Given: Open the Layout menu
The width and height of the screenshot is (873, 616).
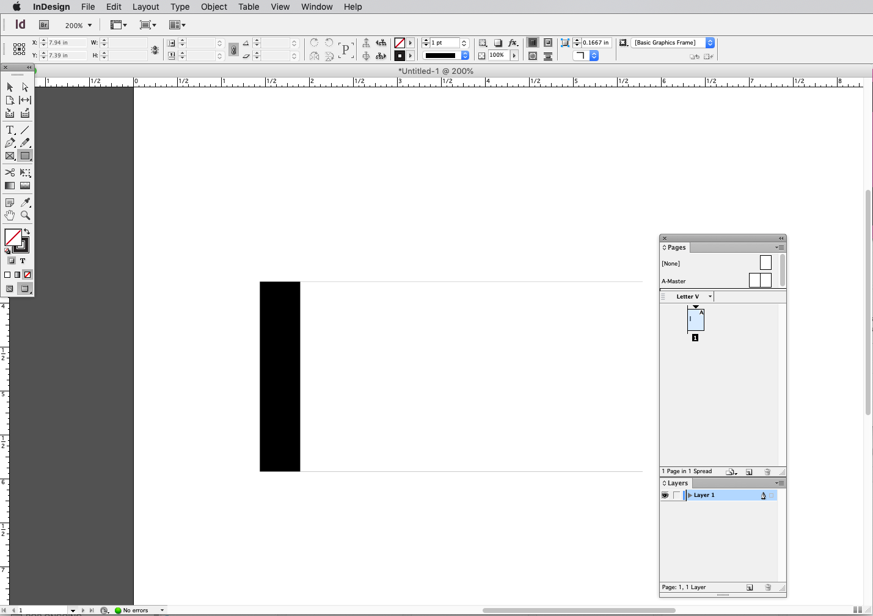Looking at the screenshot, I should pyautogui.click(x=145, y=7).
